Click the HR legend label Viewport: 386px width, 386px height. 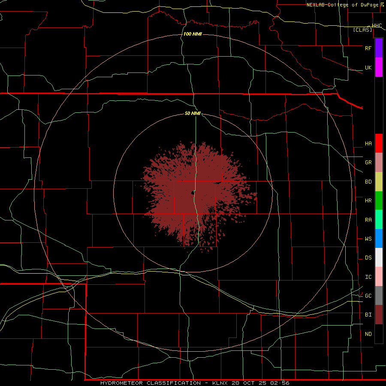tap(368, 201)
